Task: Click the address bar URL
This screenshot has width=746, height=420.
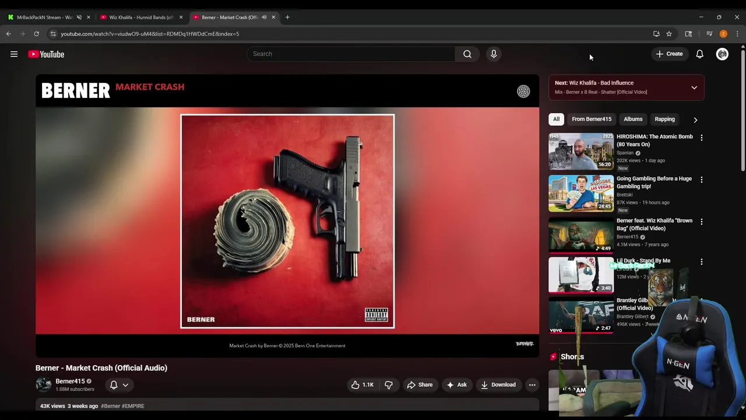Action: click(150, 34)
